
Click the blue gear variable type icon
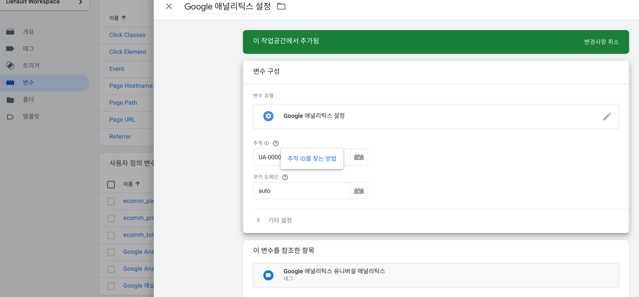coord(268,116)
